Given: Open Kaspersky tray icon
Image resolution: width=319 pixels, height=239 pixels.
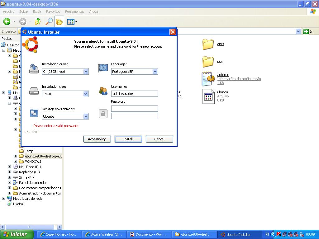Looking at the screenshot, I should tap(279, 234).
